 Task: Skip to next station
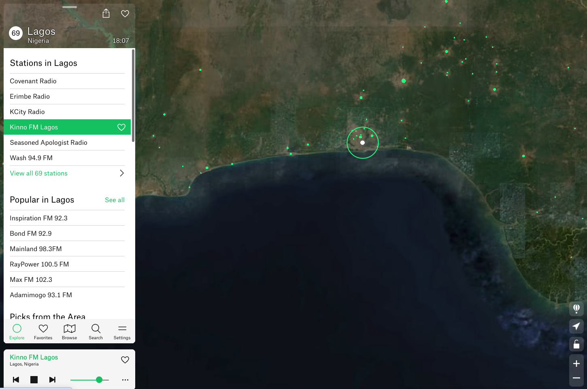[x=52, y=380]
